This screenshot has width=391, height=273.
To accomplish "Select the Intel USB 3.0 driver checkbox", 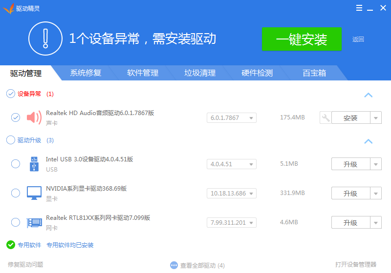I will pyautogui.click(x=16, y=164).
